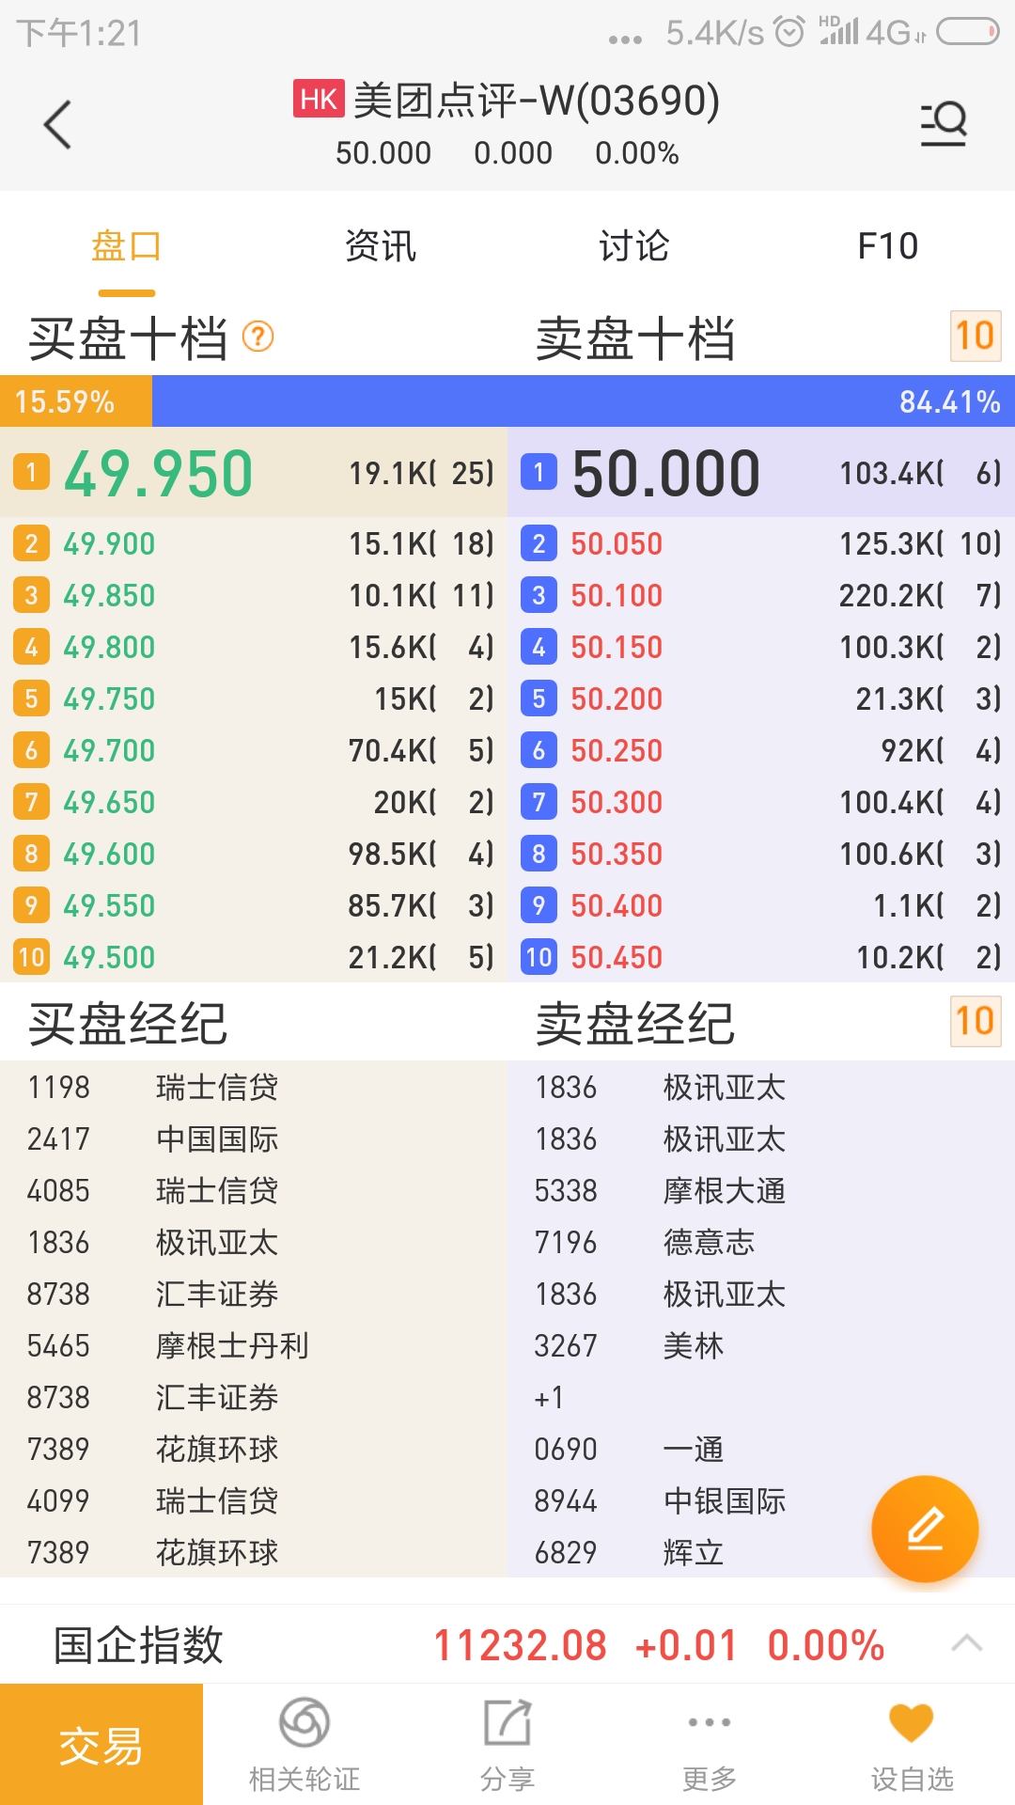Screen dimensions: 1015x1805
Task: Switch to the 讨论 tab
Action: [634, 246]
